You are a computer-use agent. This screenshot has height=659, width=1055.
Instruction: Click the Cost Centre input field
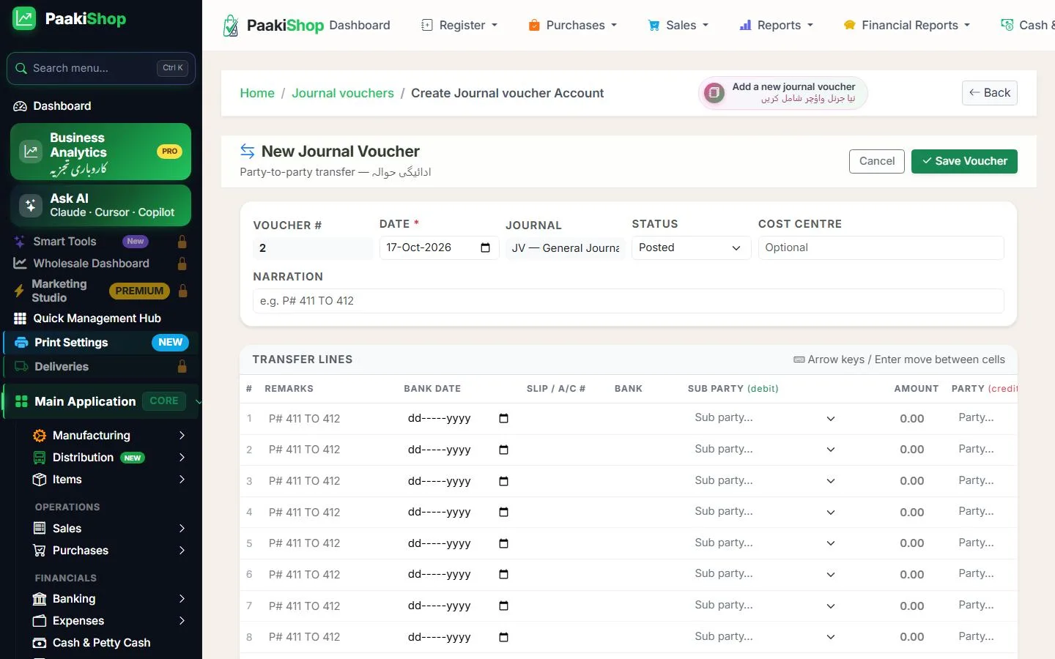pos(881,247)
